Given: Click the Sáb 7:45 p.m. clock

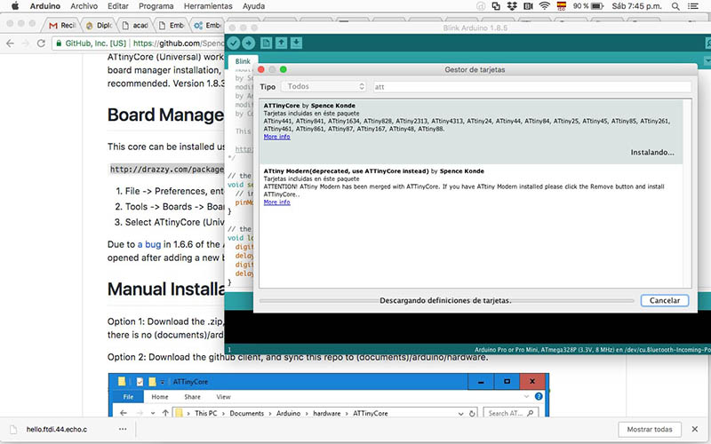Looking at the screenshot, I should tap(636, 6).
